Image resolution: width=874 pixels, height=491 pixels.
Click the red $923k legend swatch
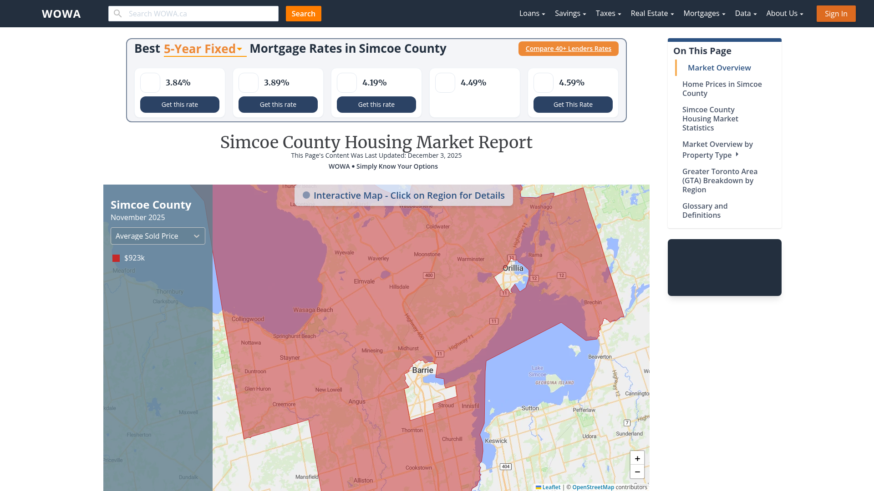[x=116, y=258]
